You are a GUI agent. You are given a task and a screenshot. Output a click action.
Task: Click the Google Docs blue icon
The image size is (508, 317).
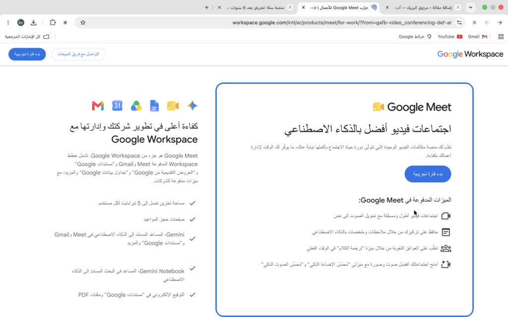[155, 106]
